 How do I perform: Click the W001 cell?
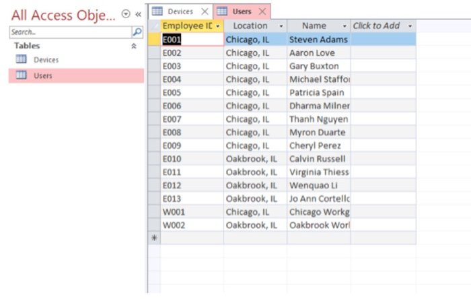tap(192, 212)
